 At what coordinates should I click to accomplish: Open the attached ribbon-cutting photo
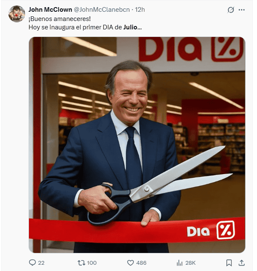pos(137,145)
